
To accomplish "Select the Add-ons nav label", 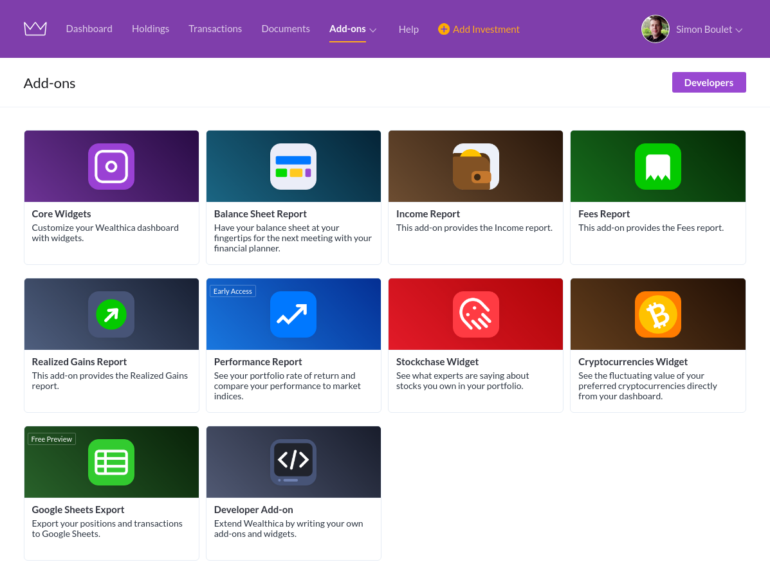I will pyautogui.click(x=347, y=29).
